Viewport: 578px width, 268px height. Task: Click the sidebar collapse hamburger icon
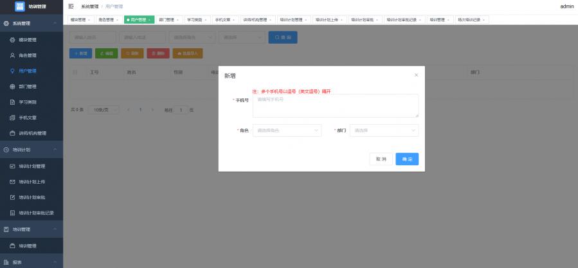pyautogui.click(x=71, y=6)
